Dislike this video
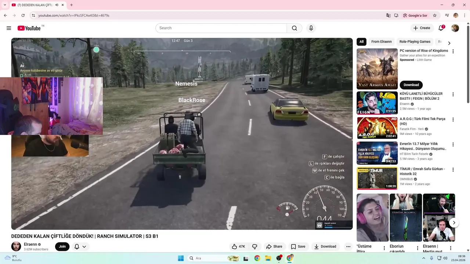 click(254, 246)
